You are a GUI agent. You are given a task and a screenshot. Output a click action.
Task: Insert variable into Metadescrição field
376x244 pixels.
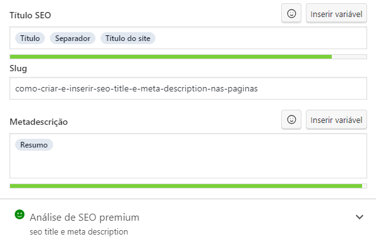[x=336, y=120]
